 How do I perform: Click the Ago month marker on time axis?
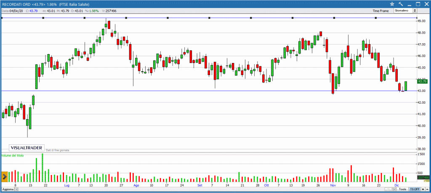136,185
